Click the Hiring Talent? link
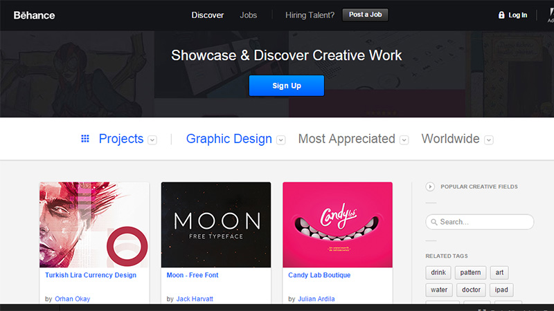This screenshot has width=554, height=311. [310, 15]
